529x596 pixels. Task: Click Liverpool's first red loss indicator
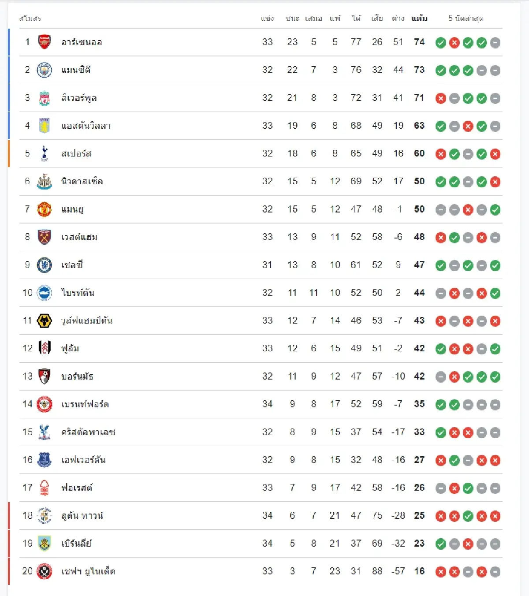(x=441, y=98)
